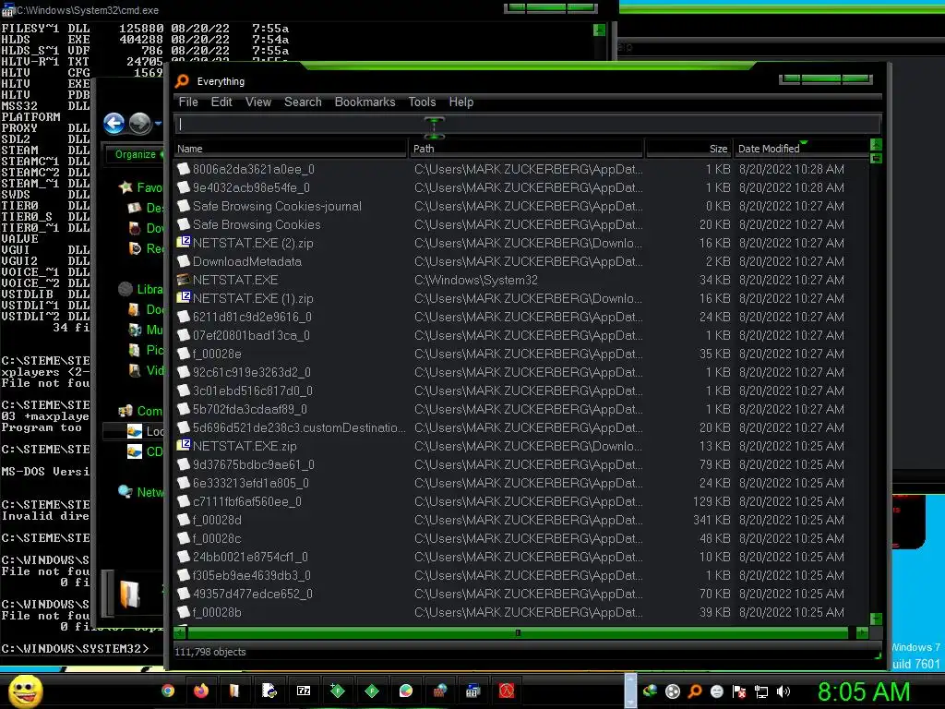Select NETSTAT.EXE in System32 file icon

(x=184, y=280)
